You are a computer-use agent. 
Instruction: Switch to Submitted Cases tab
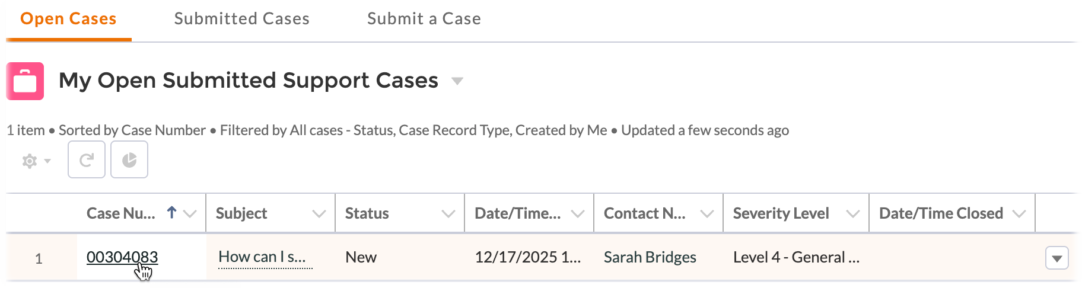pos(241,19)
